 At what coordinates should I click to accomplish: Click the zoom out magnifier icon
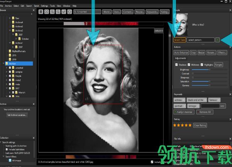[58, 12]
